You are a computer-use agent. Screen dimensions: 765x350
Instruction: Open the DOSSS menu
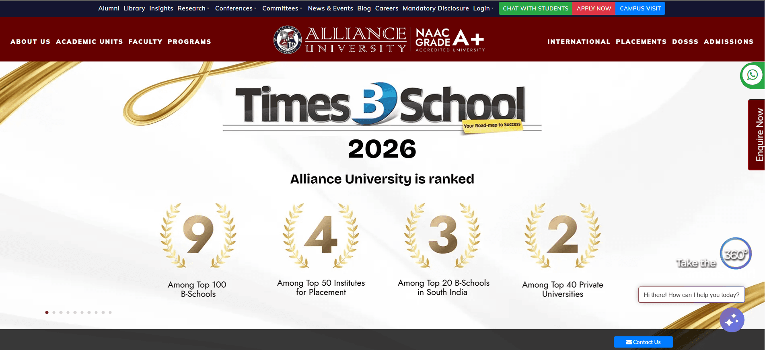pyautogui.click(x=685, y=41)
